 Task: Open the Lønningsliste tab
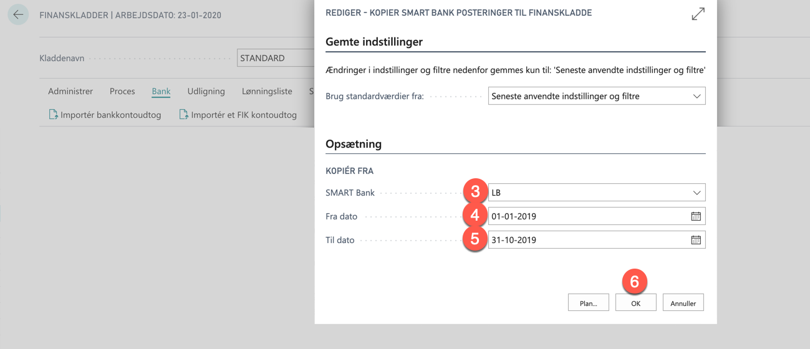click(267, 91)
